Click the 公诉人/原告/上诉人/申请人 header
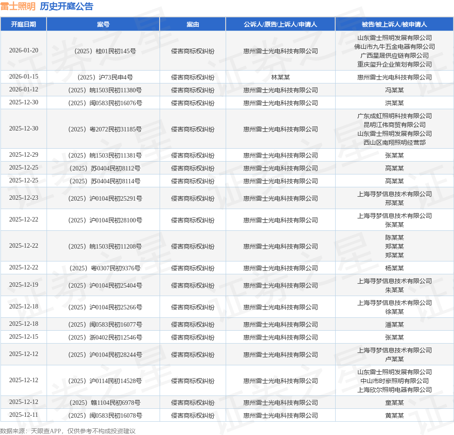This screenshot has height=435, width=454. pos(280,24)
